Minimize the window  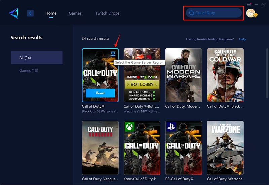(256, 5)
